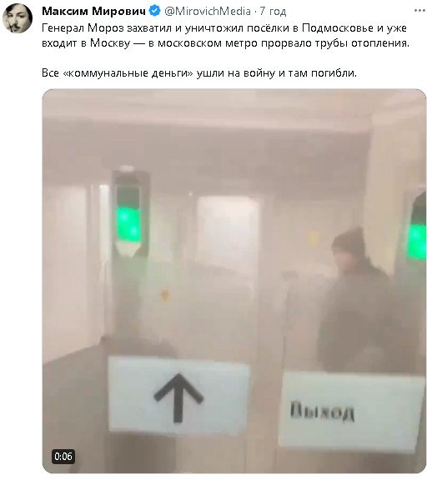Image resolution: width=432 pixels, height=480 pixels.
Task: Play the foggy metro video
Action: tap(234, 281)
